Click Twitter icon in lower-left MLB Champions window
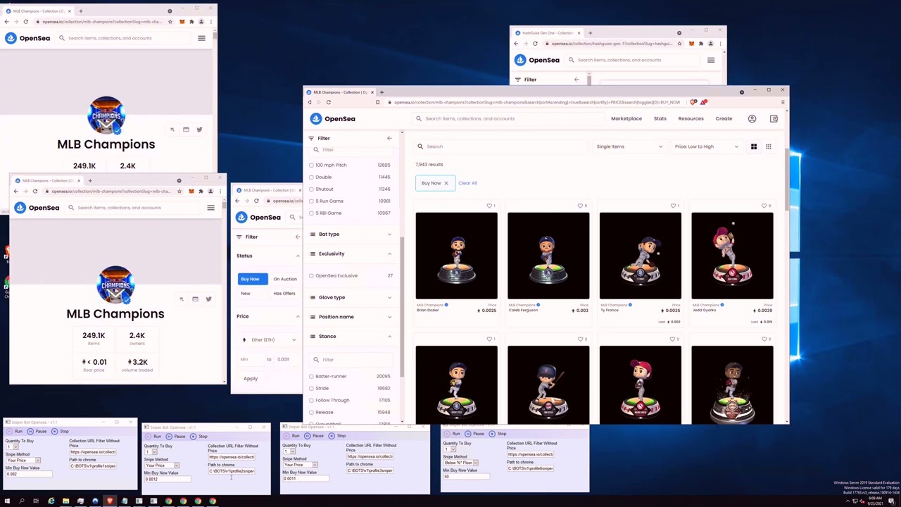901x507 pixels. [x=208, y=299]
